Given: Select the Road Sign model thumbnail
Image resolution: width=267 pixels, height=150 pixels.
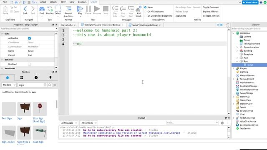Looking at the screenshot, I should [40, 132].
